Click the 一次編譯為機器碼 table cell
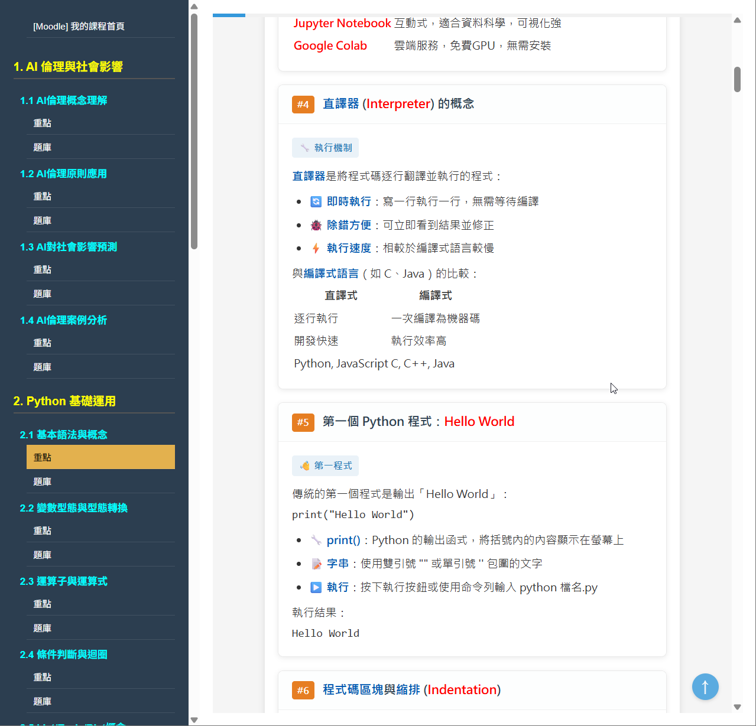Screen dimensions: 756x726 (x=436, y=318)
